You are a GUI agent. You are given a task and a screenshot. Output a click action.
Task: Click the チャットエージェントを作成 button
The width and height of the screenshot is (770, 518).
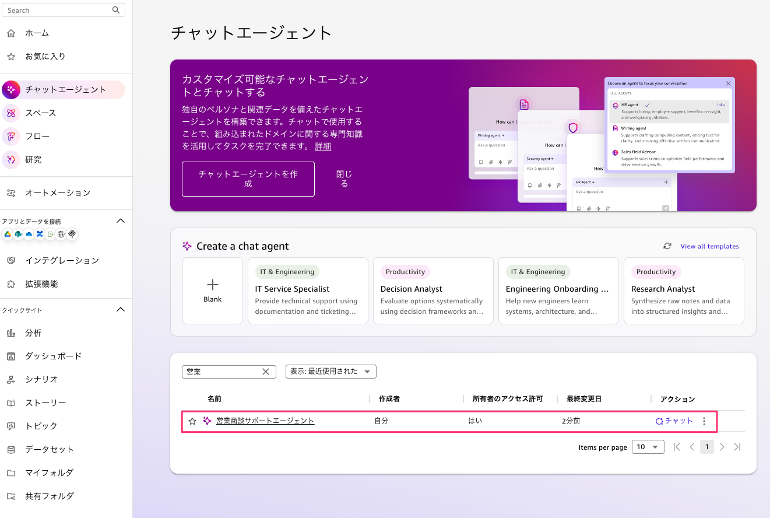point(248,179)
